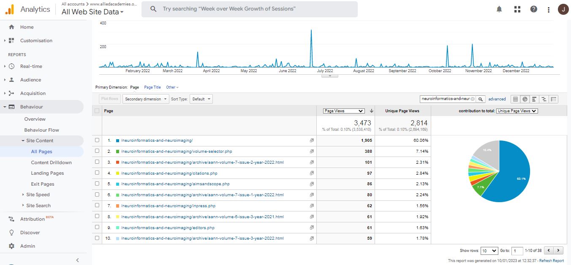Click the Help question mark icon
Image resolution: width=571 pixels, height=265 pixels.
tap(534, 9)
